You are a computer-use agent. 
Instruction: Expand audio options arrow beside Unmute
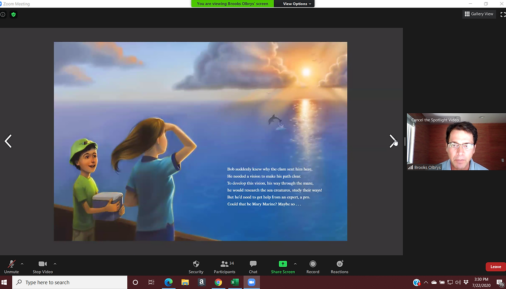pyautogui.click(x=22, y=264)
